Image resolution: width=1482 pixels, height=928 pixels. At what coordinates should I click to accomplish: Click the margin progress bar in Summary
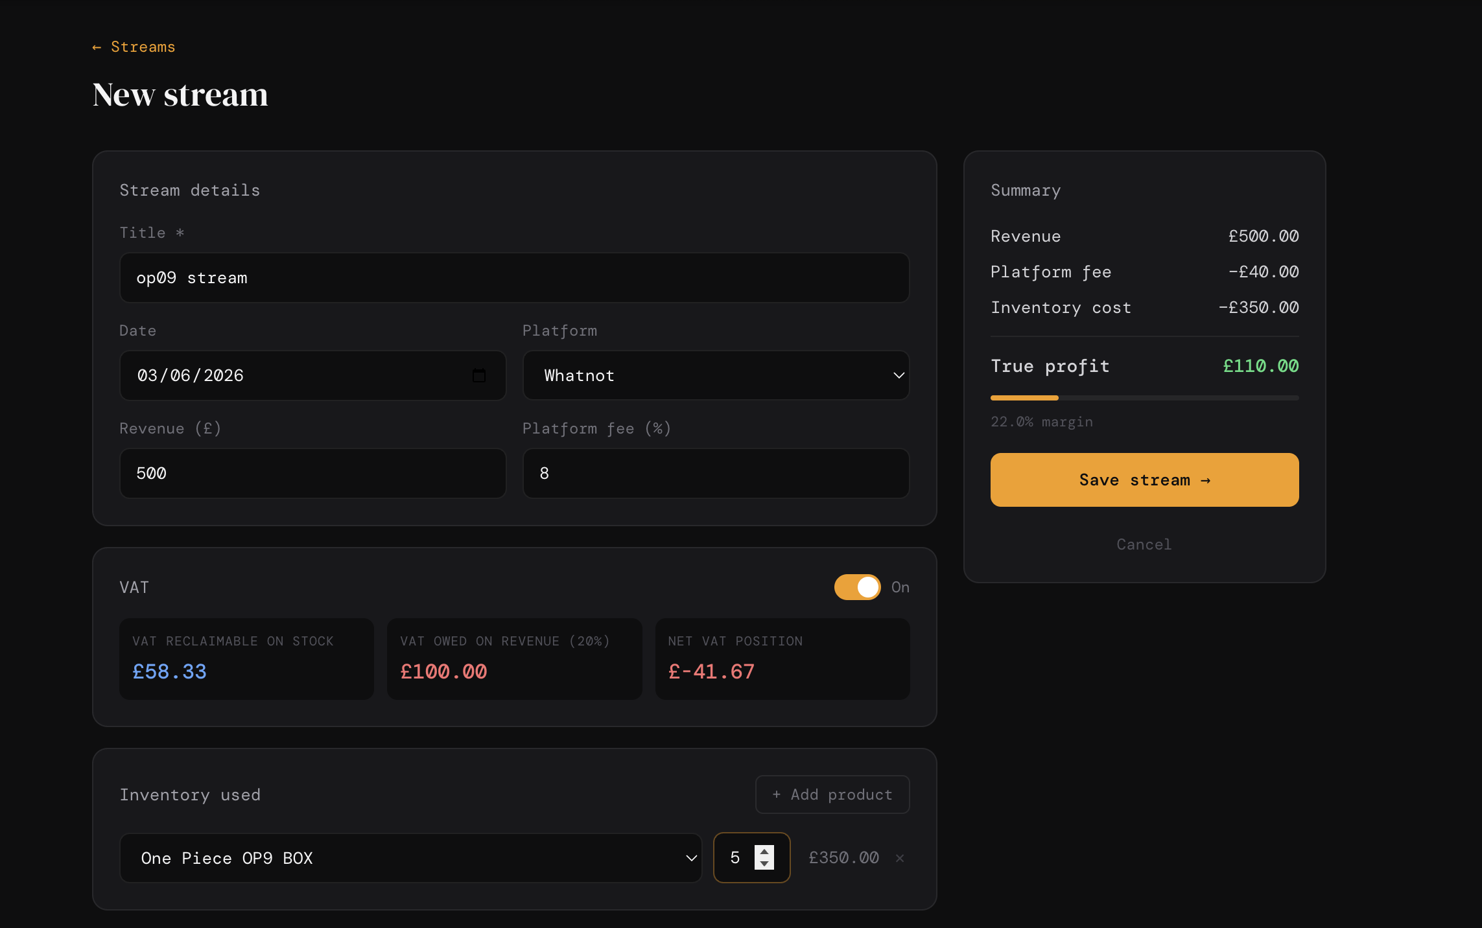1144,398
